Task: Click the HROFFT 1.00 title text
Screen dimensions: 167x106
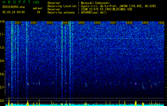Action: click(x=21, y=2)
